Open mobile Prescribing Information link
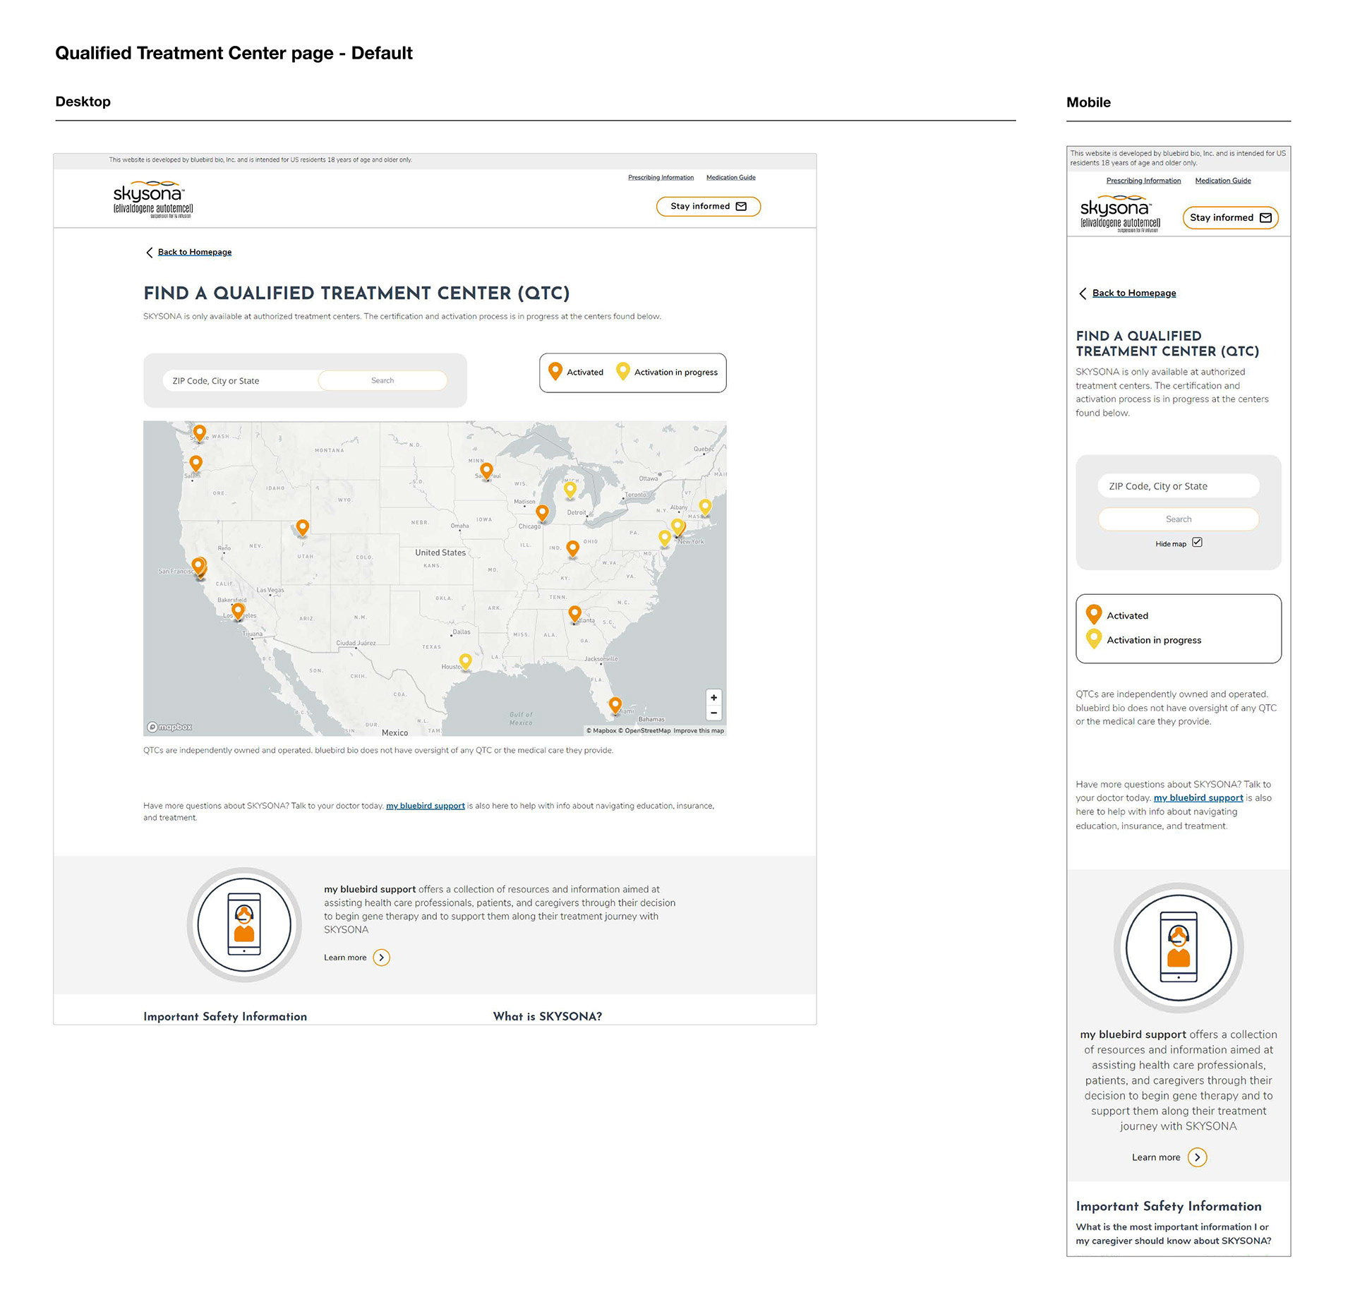 tap(1143, 181)
